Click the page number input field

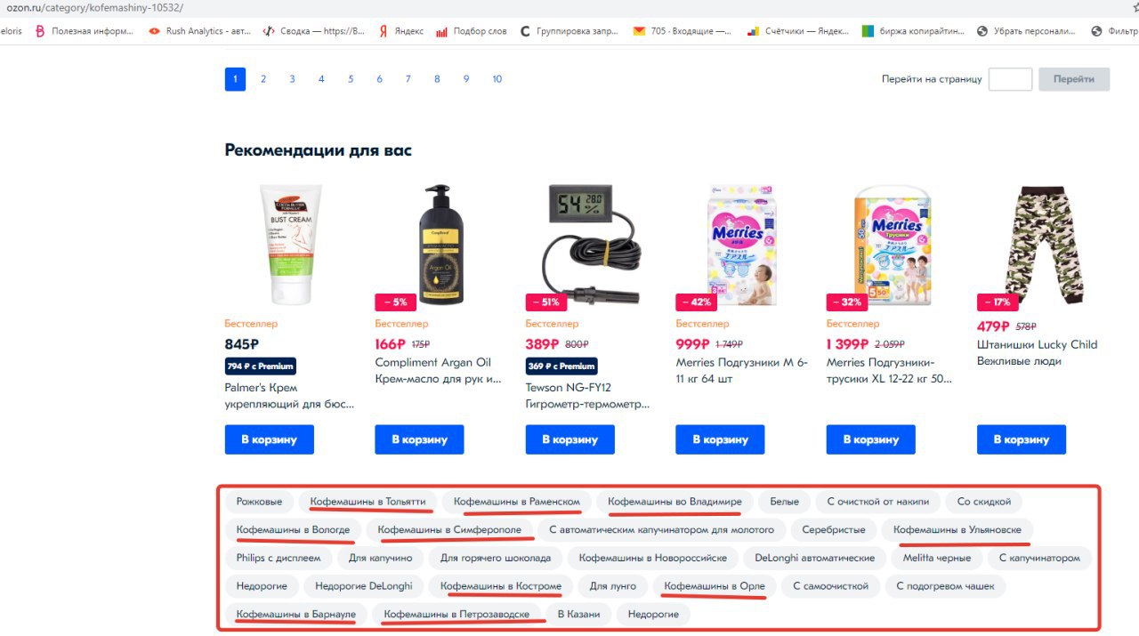[1010, 79]
